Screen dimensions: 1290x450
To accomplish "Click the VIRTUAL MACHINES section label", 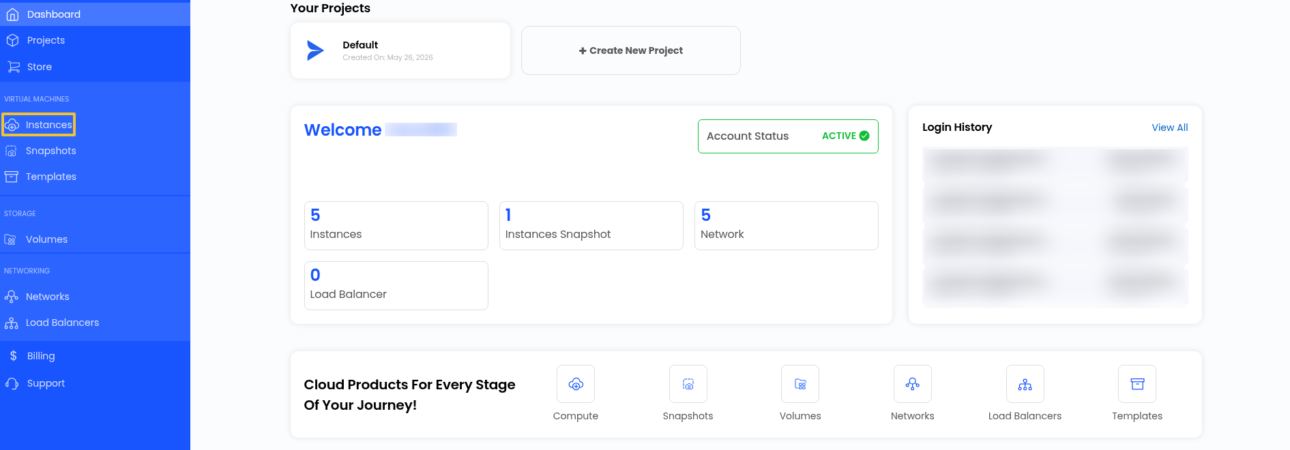I will pyautogui.click(x=37, y=99).
